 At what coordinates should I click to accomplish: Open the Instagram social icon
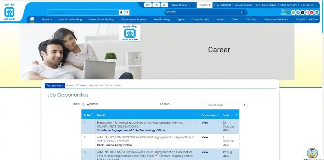coord(307,12)
